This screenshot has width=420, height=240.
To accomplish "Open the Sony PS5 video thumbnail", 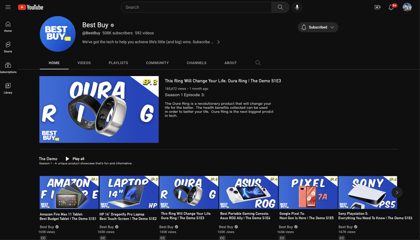I will pyautogui.click(x=367, y=192).
